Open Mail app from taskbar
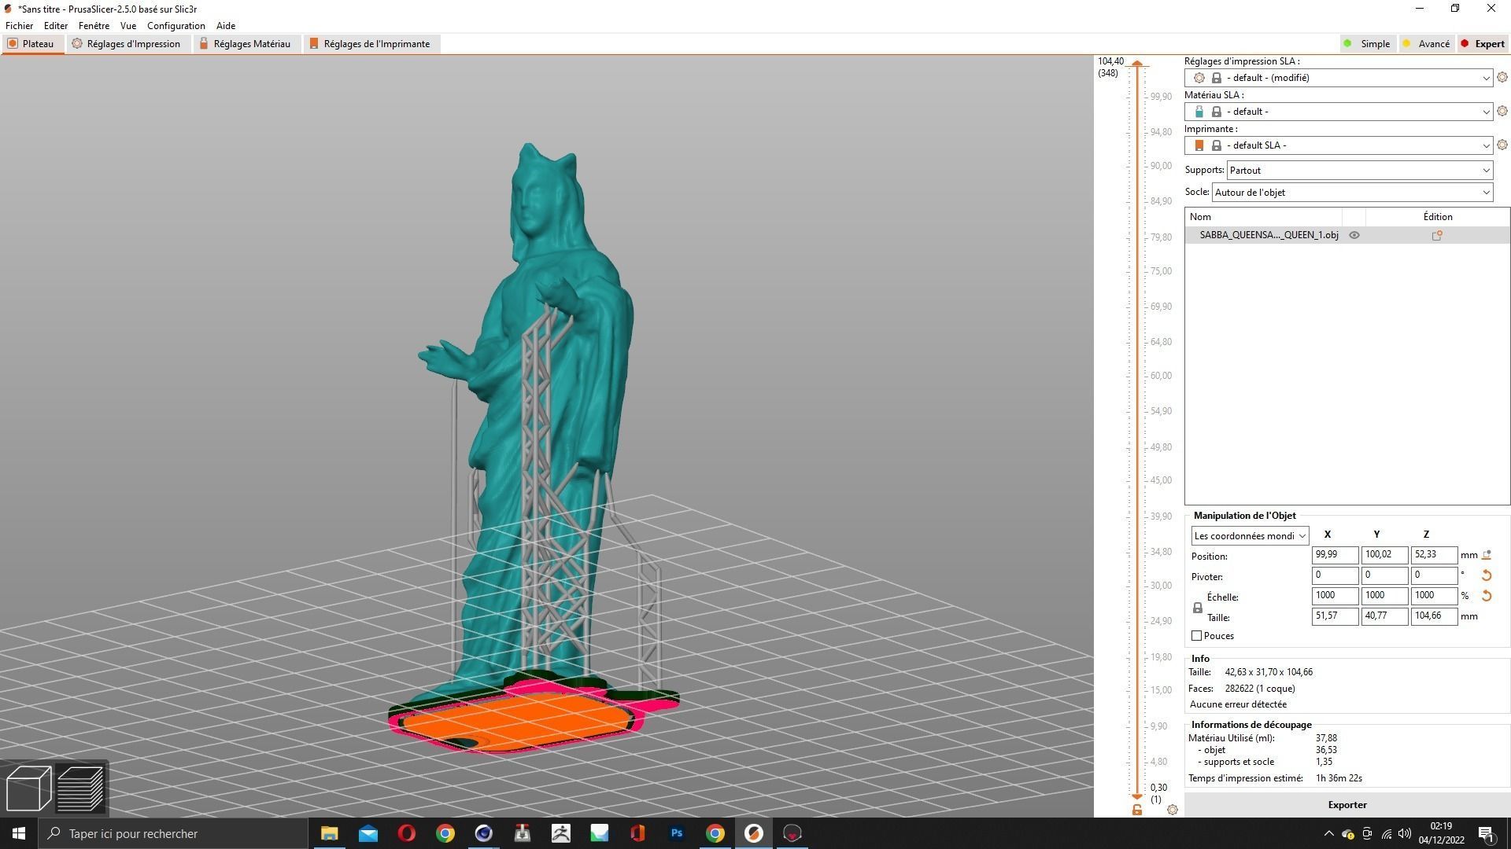Image resolution: width=1511 pixels, height=849 pixels. coord(368,833)
